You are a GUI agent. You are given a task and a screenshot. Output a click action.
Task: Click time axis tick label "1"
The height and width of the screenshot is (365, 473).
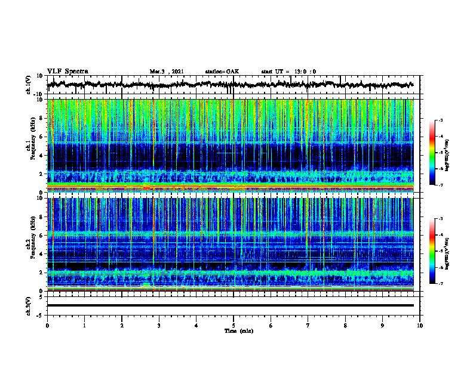[x=84, y=326]
